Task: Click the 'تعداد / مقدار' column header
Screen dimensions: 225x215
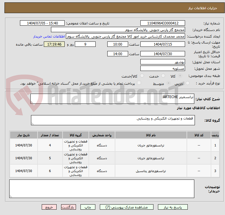Action: coord(50,135)
